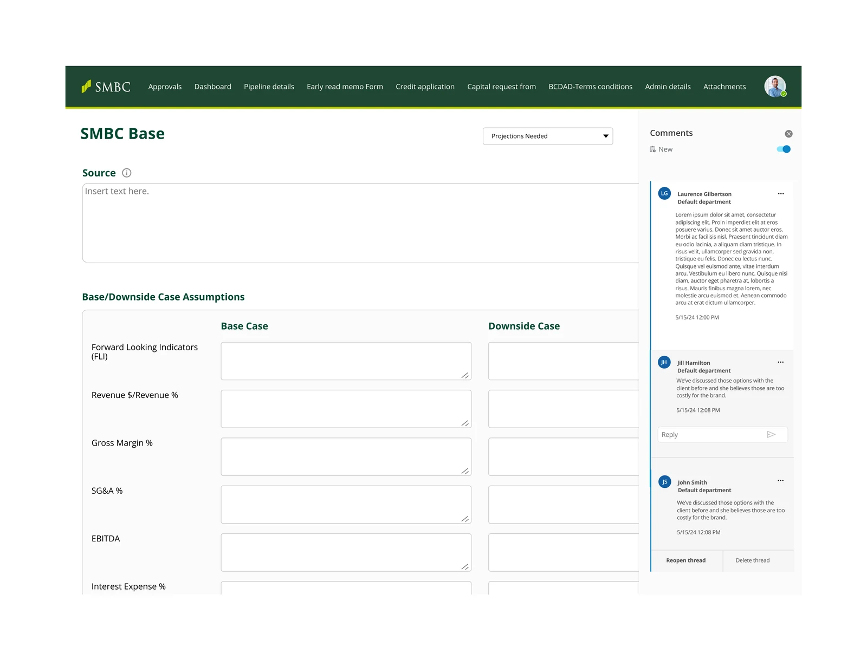Open Jill Hamilton comment options menu
The width and height of the screenshot is (867, 660).
coord(781,362)
